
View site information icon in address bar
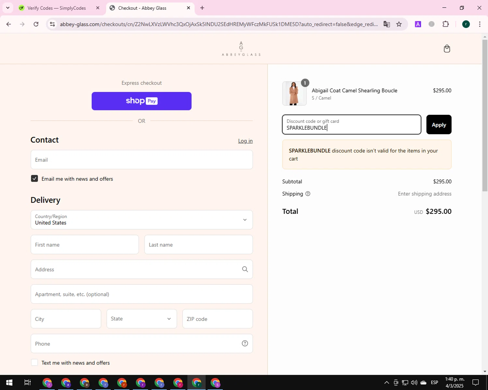[52, 24]
